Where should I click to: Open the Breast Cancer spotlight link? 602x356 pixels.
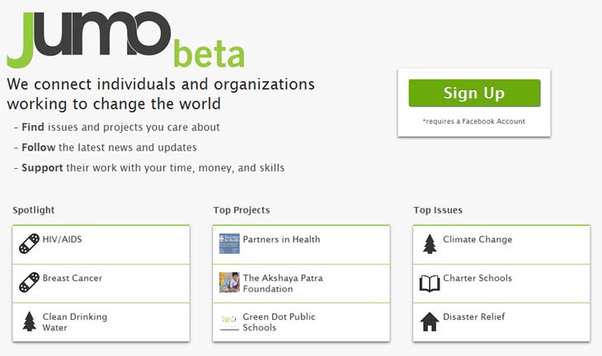pyautogui.click(x=73, y=279)
